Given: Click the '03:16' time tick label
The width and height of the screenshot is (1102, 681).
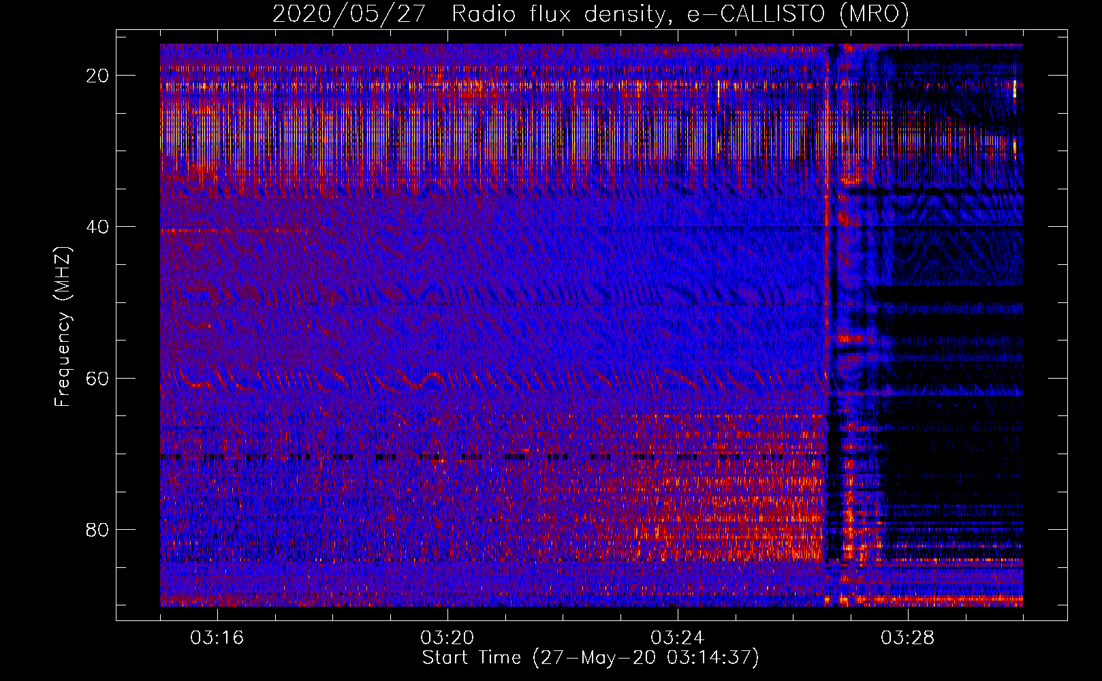Looking at the screenshot, I should [x=217, y=638].
